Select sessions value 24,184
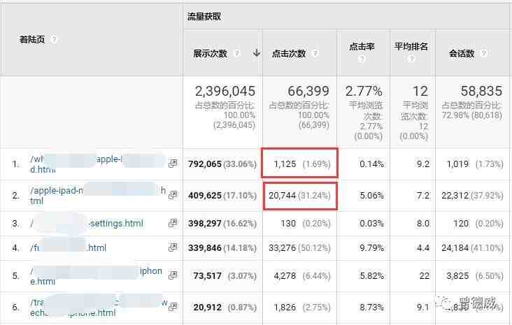 tap(455, 247)
